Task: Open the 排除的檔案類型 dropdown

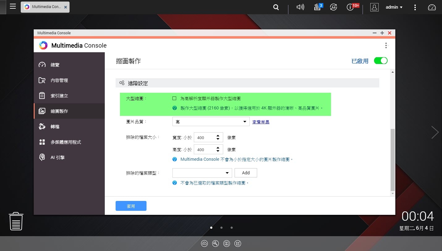Action: 202,173
